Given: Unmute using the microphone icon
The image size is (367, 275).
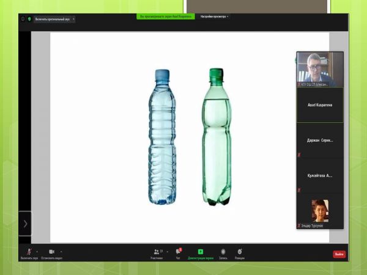Looking at the screenshot, I should tap(28, 252).
